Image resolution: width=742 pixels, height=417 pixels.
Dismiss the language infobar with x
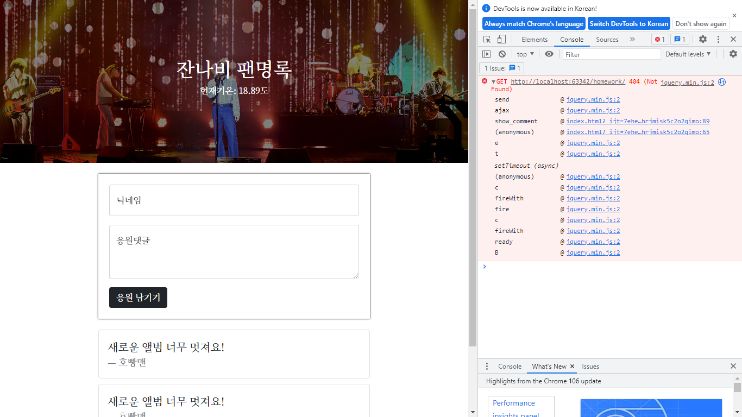coord(734,16)
